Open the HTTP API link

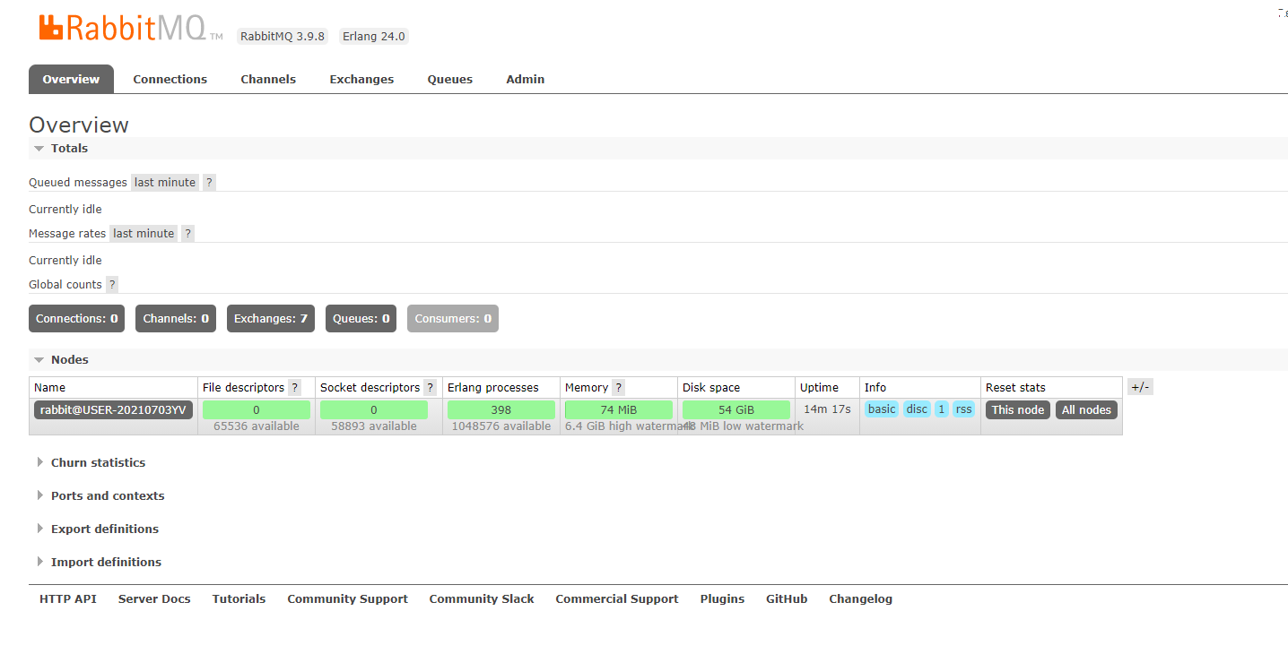coord(68,599)
